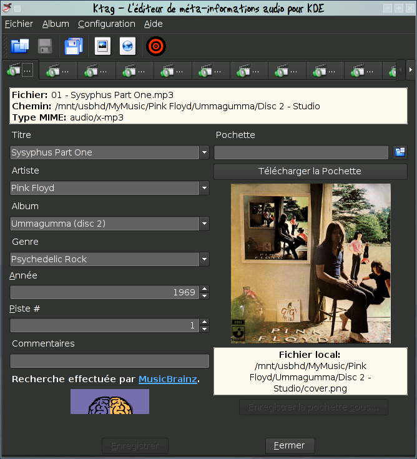Click the red target toolbar icon
This screenshot has width=417, height=459.
click(x=156, y=46)
